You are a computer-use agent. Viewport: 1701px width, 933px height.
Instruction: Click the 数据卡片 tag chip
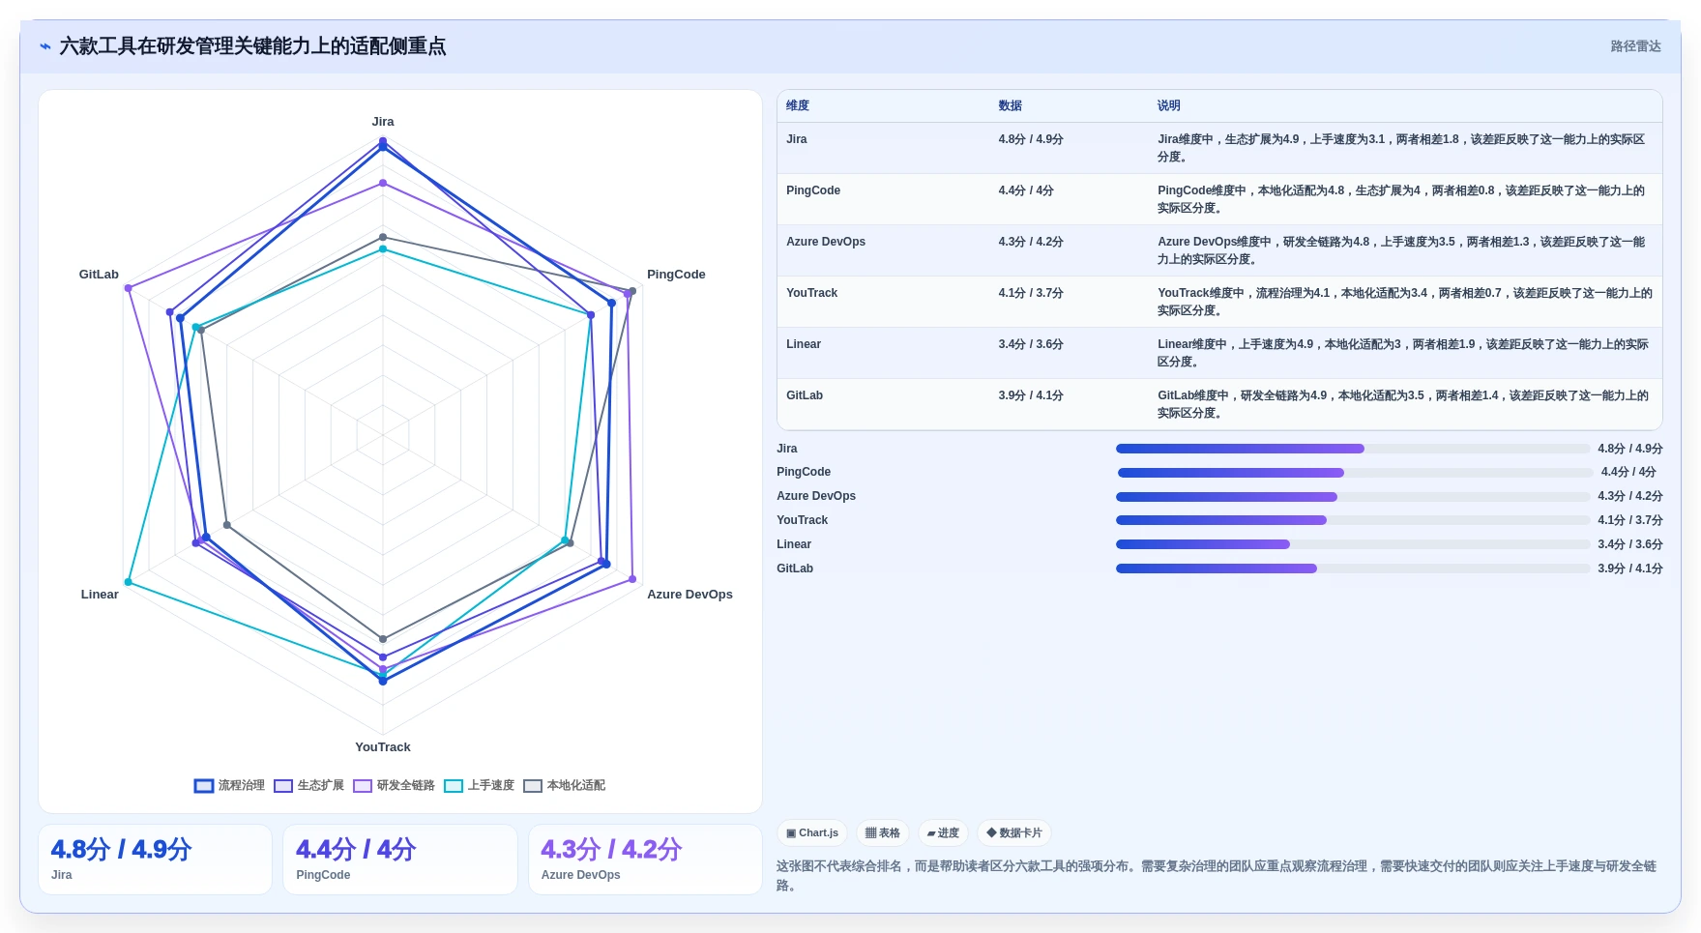[x=1014, y=832]
